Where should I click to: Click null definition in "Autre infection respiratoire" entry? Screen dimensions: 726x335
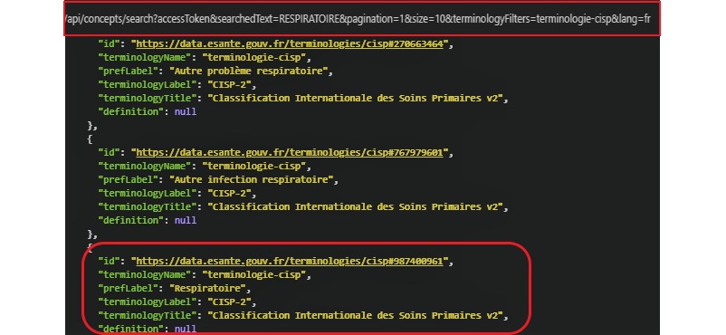[x=186, y=221]
